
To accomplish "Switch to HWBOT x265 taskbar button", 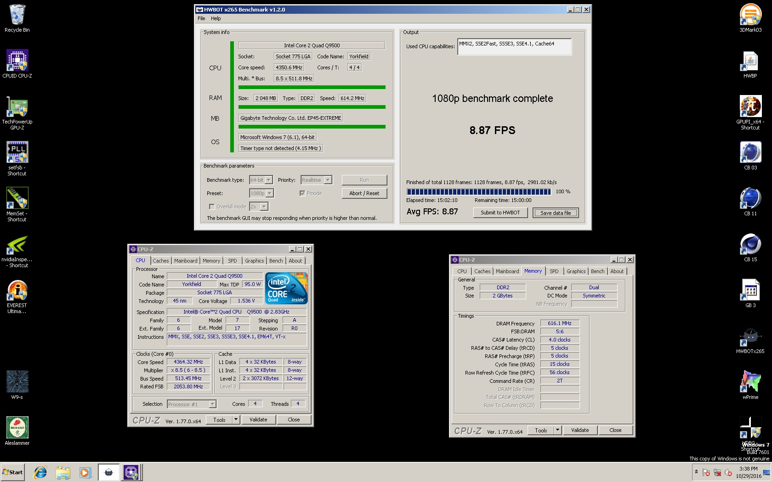I will point(109,472).
